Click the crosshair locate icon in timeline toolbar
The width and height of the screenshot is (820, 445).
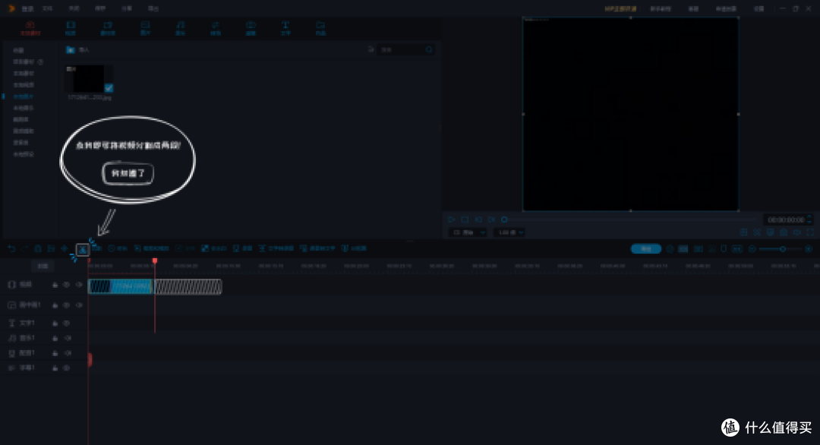(65, 249)
